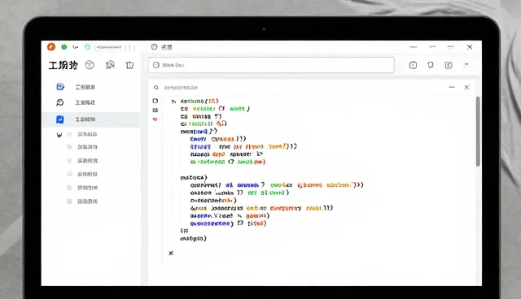Minimize the code panel with its dash button
521x299 pixels.
452,87
